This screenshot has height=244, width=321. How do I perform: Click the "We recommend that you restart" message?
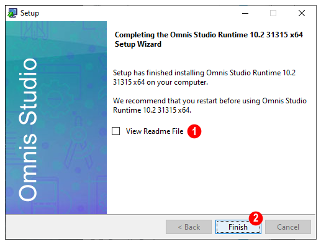210,105
